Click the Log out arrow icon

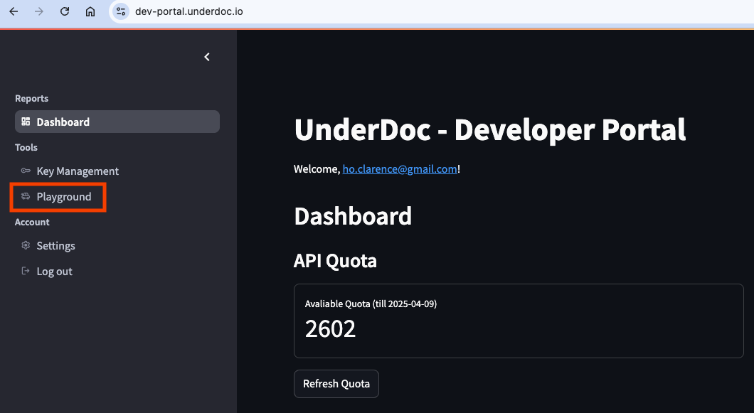[x=26, y=271]
